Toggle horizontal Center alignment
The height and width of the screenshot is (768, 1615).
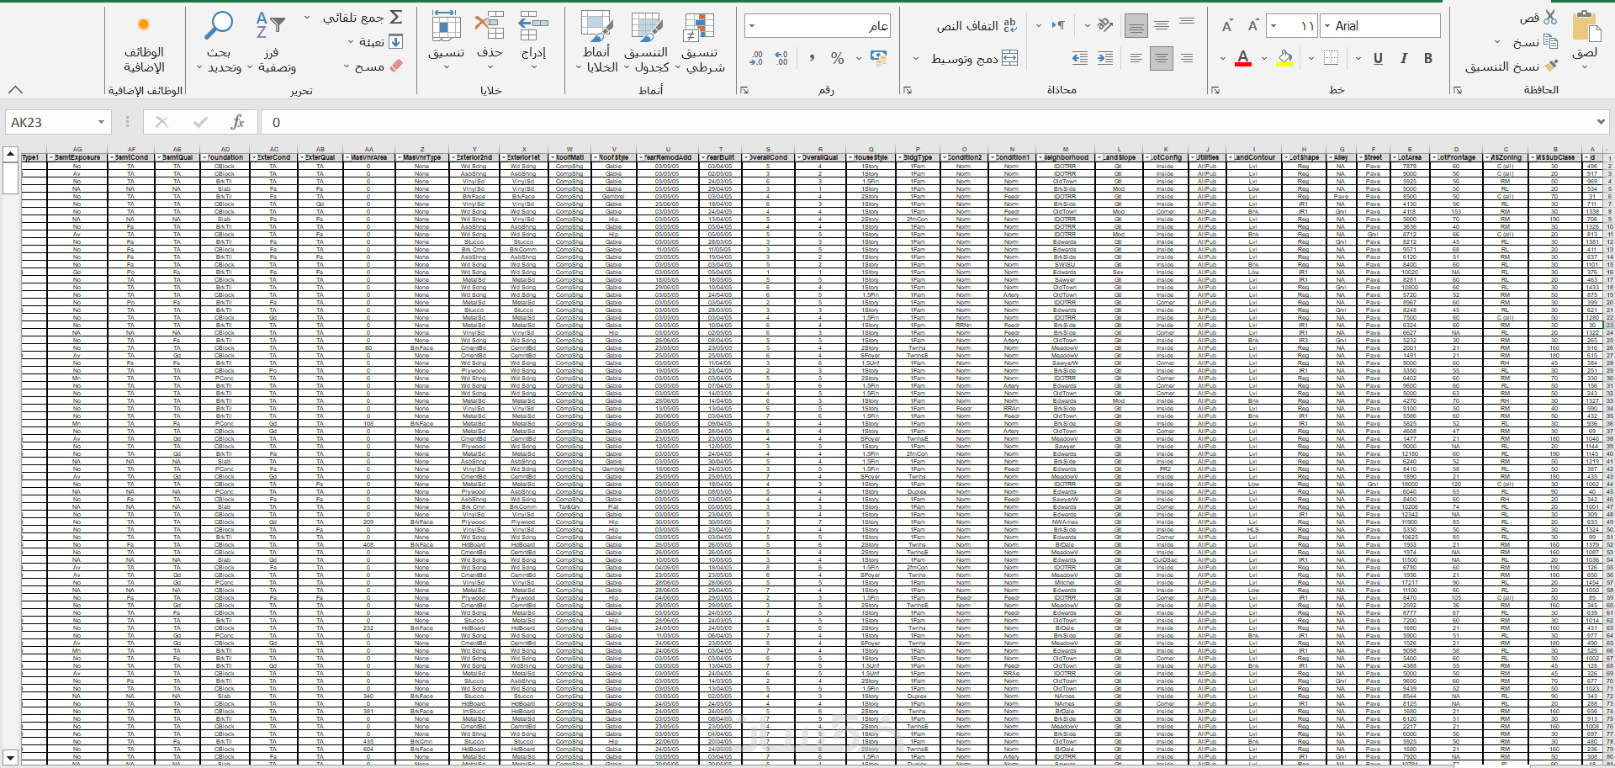point(1162,58)
